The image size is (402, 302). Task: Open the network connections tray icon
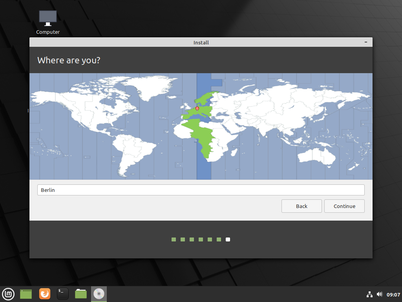[369, 294]
